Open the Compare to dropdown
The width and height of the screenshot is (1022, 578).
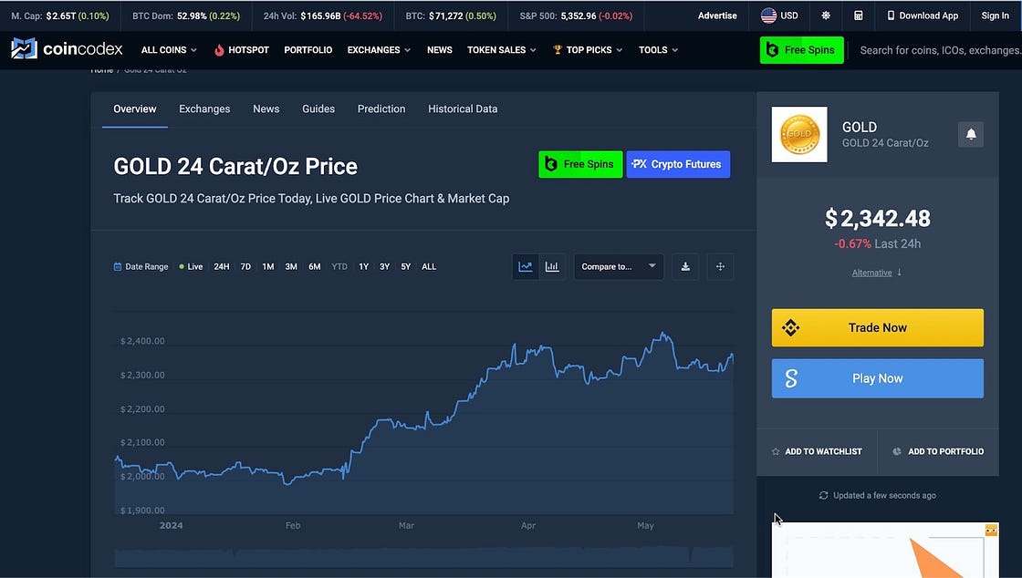point(618,266)
